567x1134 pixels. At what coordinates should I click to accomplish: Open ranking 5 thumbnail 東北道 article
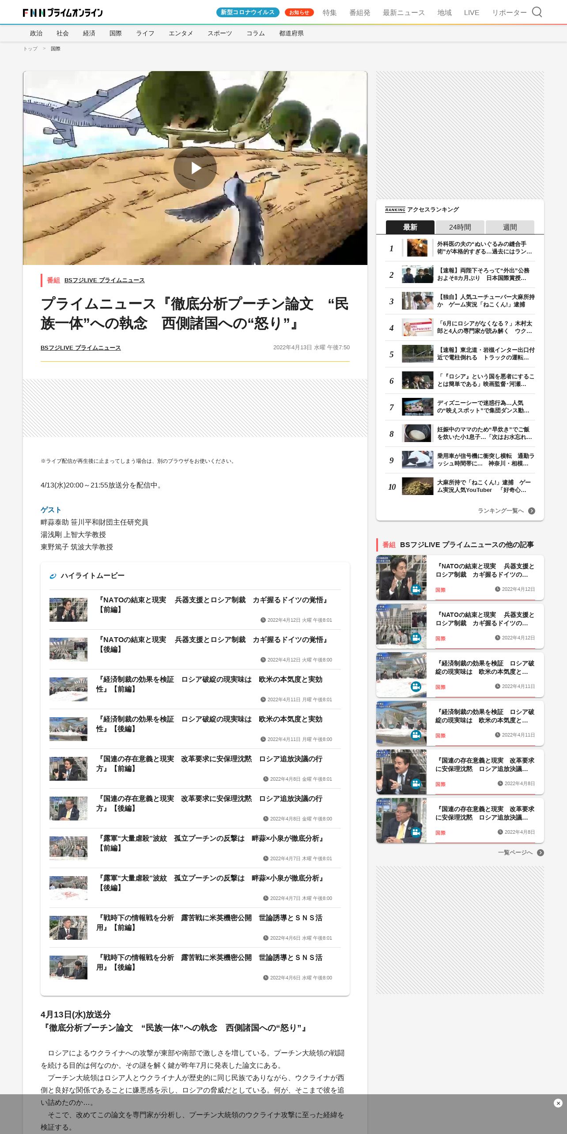coord(417,354)
